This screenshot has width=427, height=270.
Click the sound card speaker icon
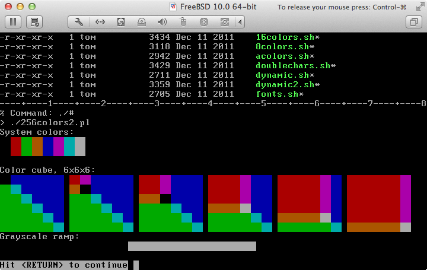(162, 22)
